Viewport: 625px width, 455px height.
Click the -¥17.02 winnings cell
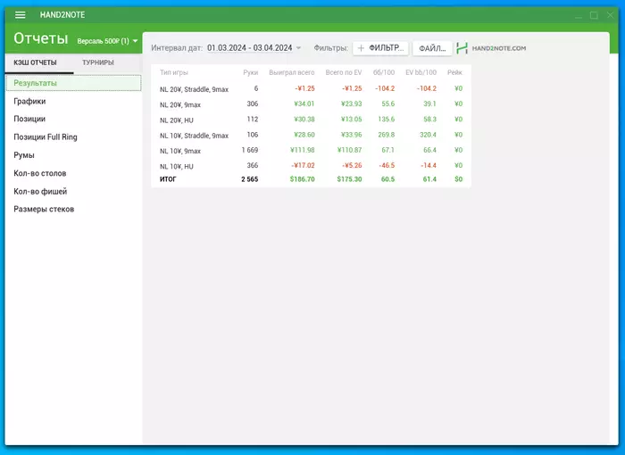303,165
